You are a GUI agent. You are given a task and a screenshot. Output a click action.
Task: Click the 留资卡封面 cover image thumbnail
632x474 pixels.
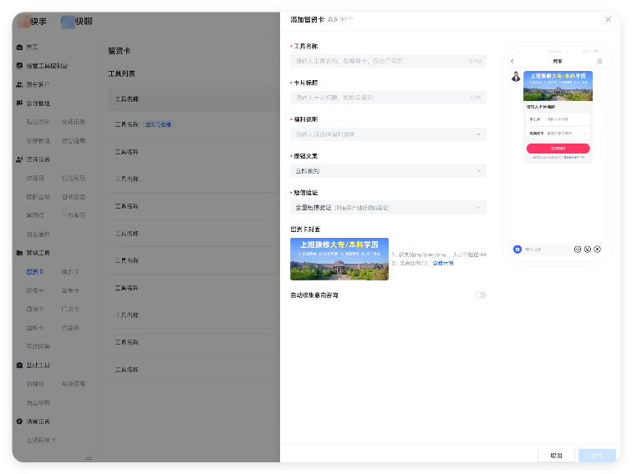coord(339,259)
